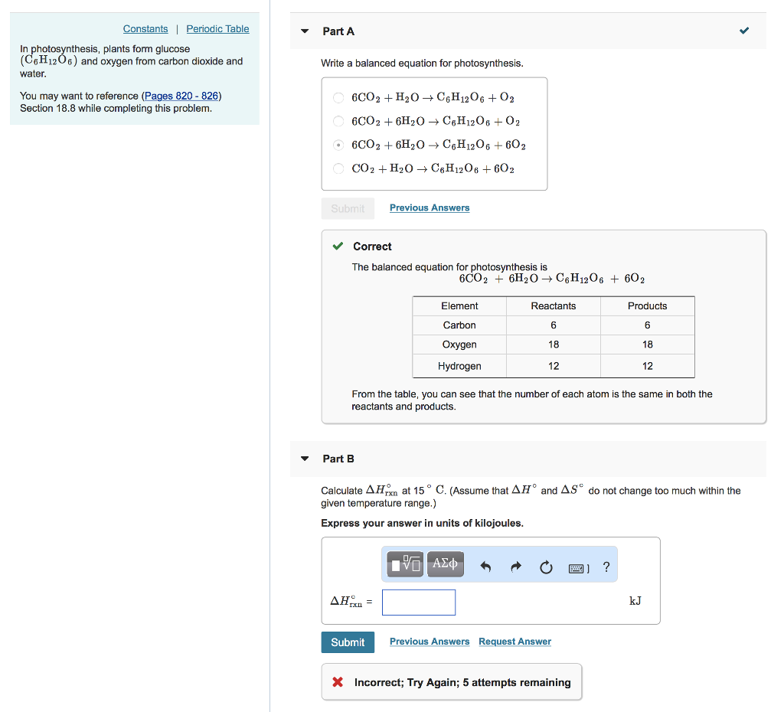Click the greyed-out Submit button in Part A
The width and height of the screenshot is (784, 712).
click(x=348, y=208)
